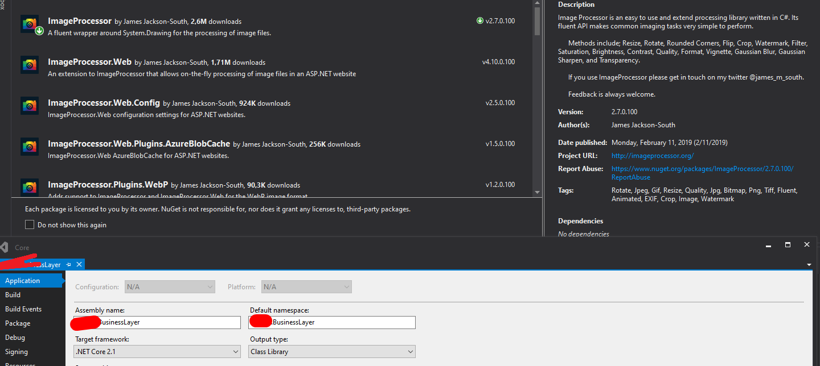This screenshot has height=366, width=820.
Task: Click the Dependencies heading in details pane
Action: pos(580,221)
